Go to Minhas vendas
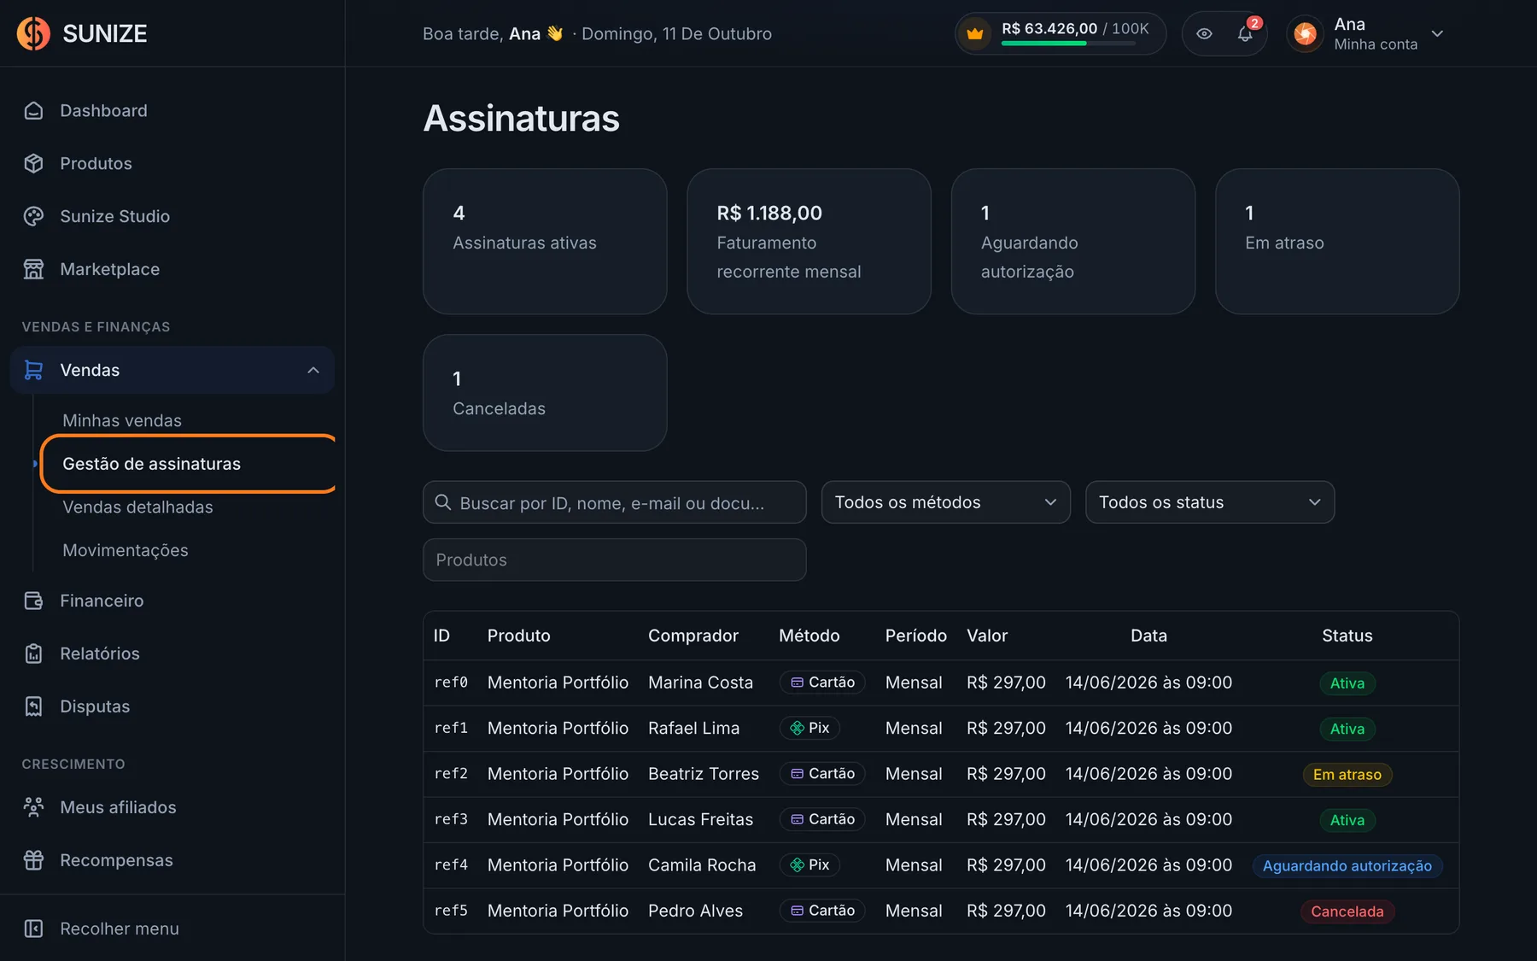1537x961 pixels. click(x=122, y=420)
